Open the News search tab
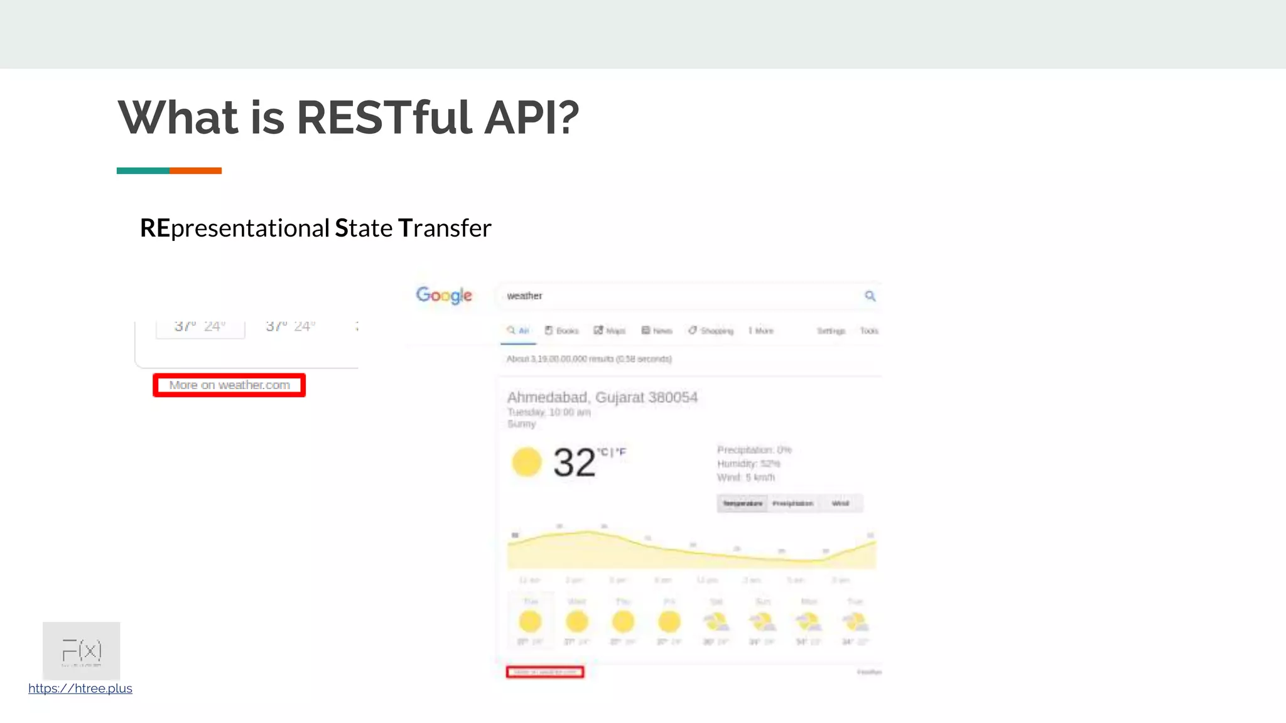Screen dimensions: 1286x723 coord(657,331)
